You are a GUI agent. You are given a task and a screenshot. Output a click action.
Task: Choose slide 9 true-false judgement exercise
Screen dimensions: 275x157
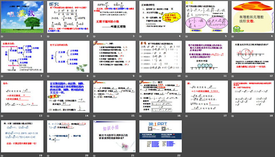[x=114, y=57]
